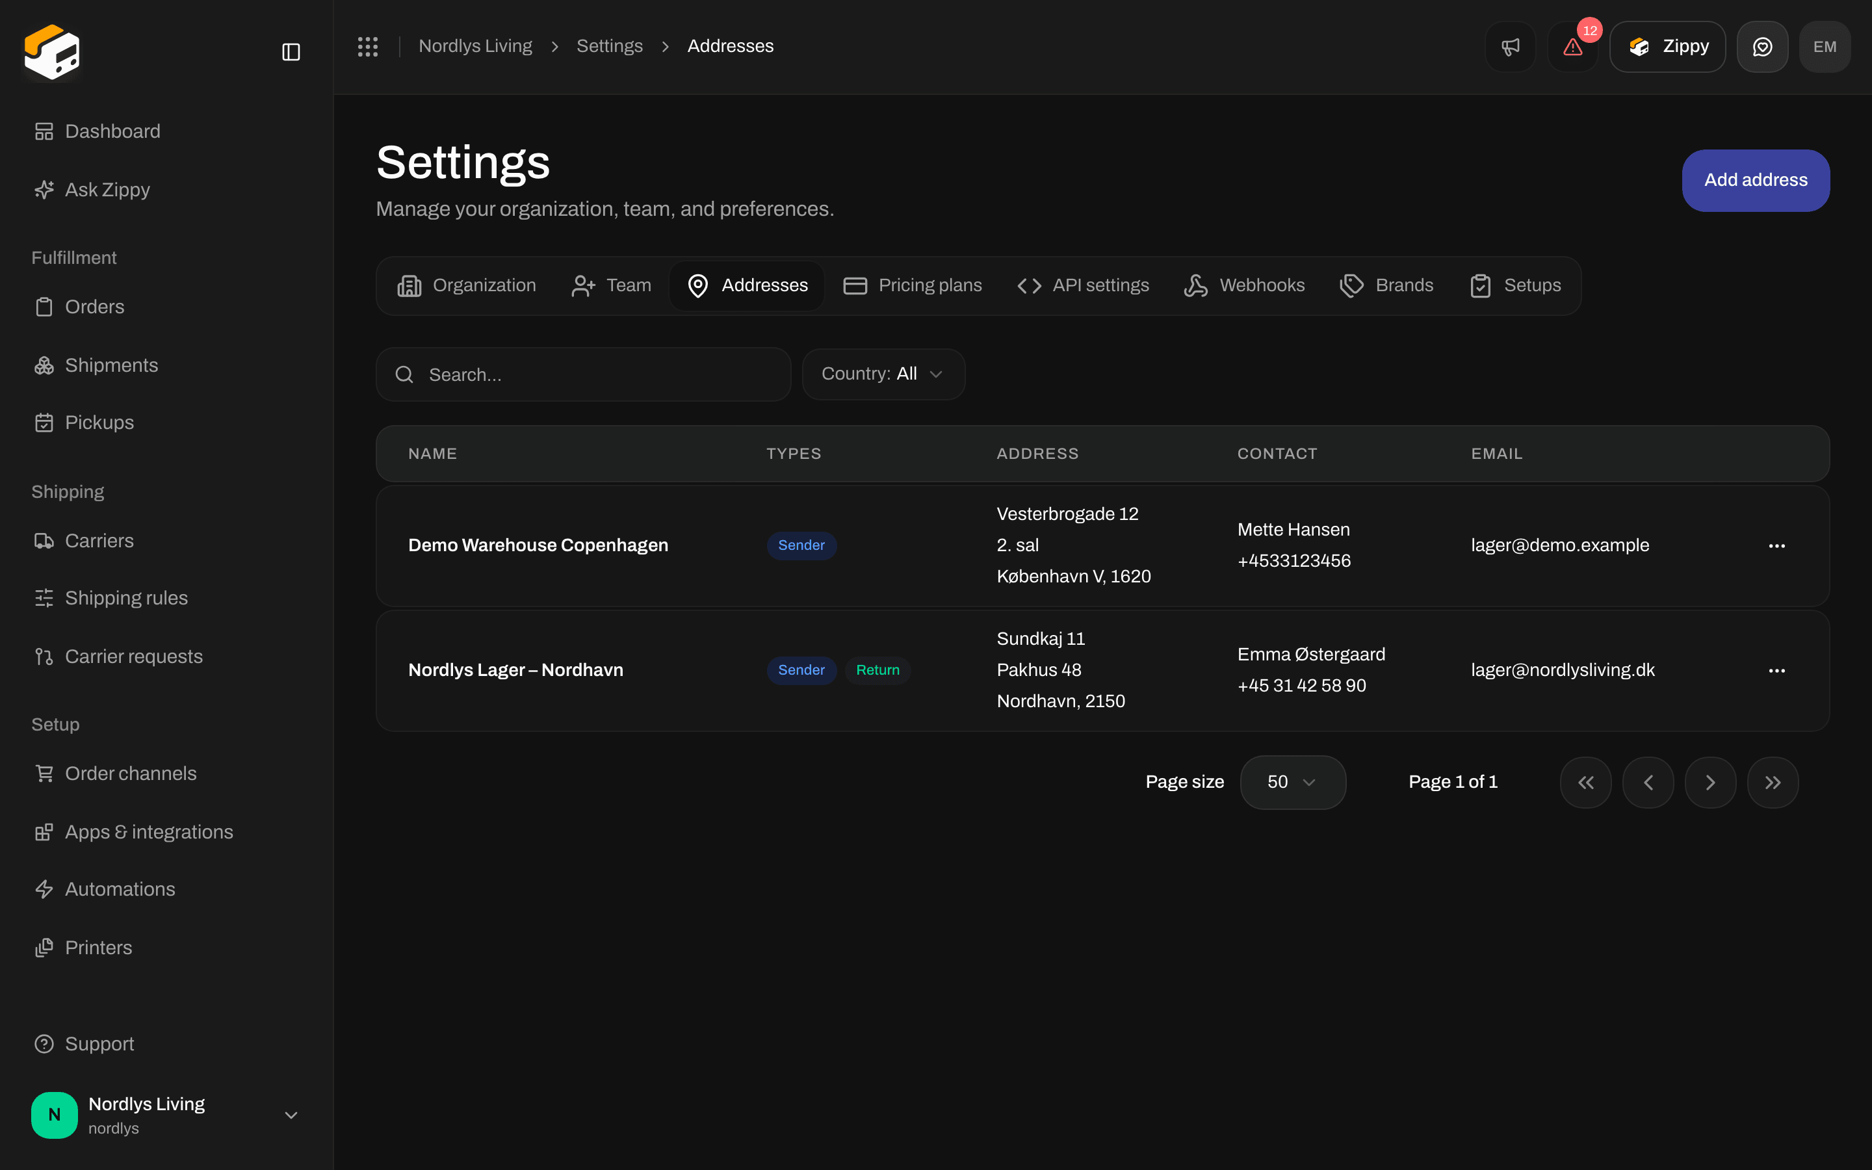Go to the next page arrow

pos(1710,783)
